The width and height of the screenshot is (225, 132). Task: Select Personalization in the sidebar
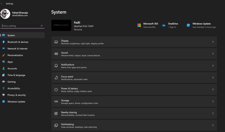(x=15, y=55)
